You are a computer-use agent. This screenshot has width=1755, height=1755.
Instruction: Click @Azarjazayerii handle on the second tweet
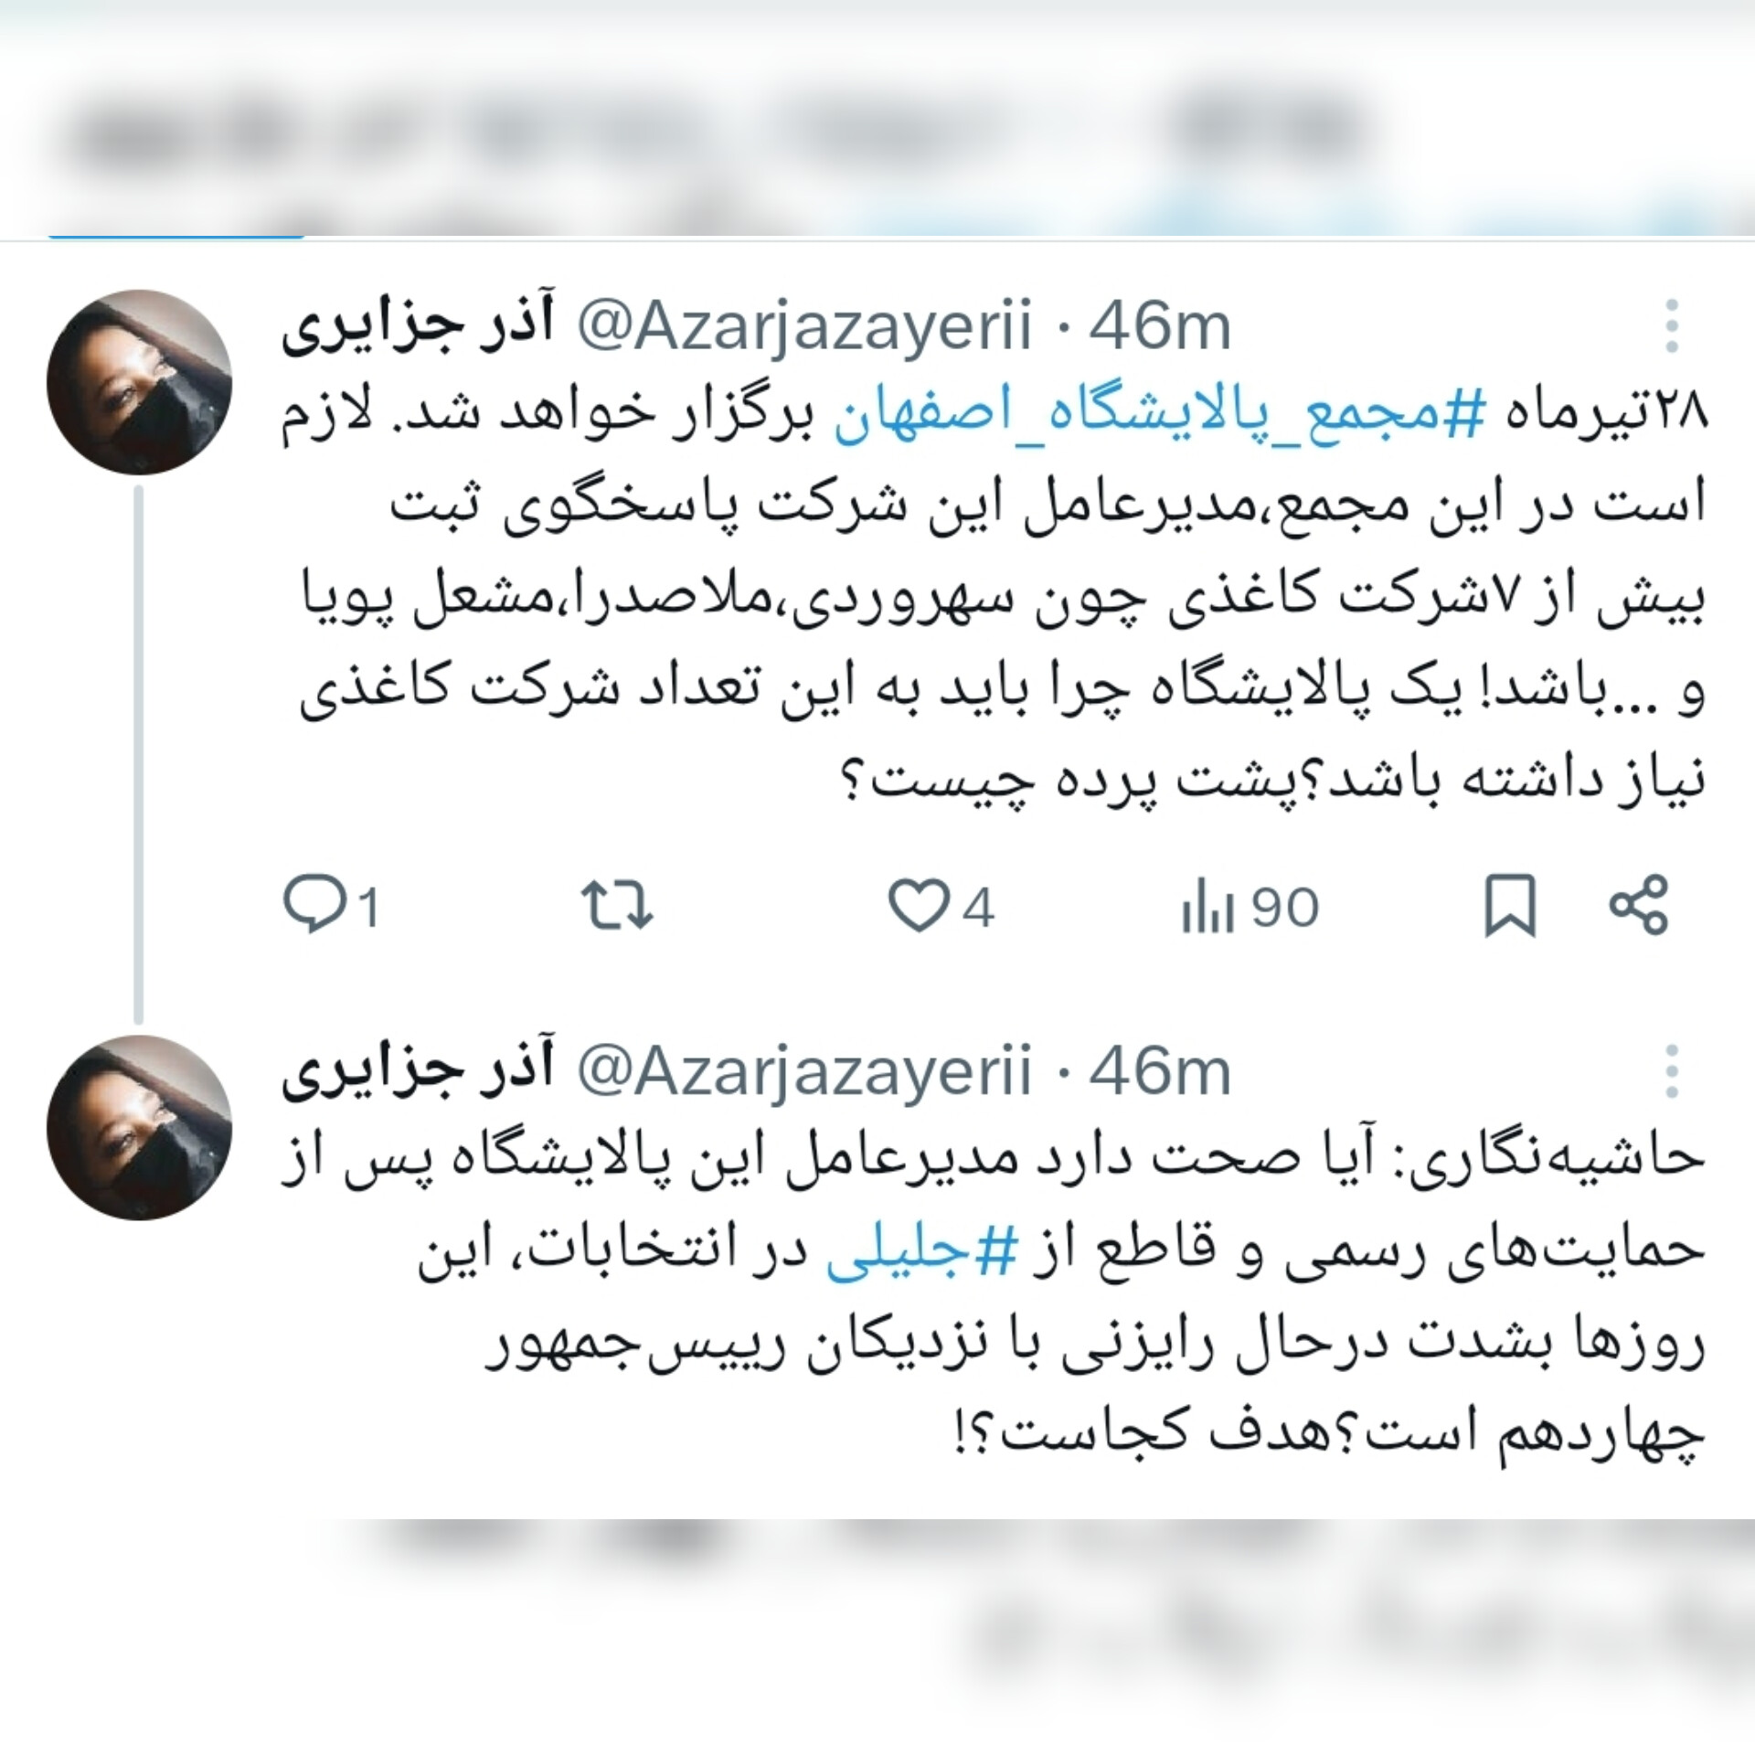[x=803, y=1071]
